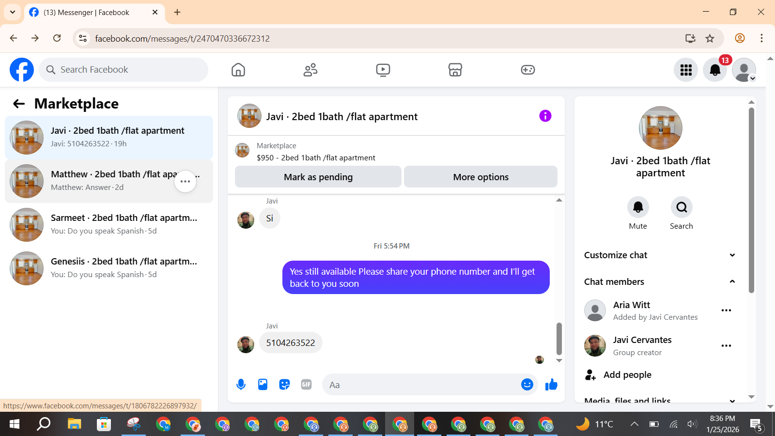This screenshot has height=436, width=775.
Task: Expand Media, files and links section
Action: coord(660,401)
